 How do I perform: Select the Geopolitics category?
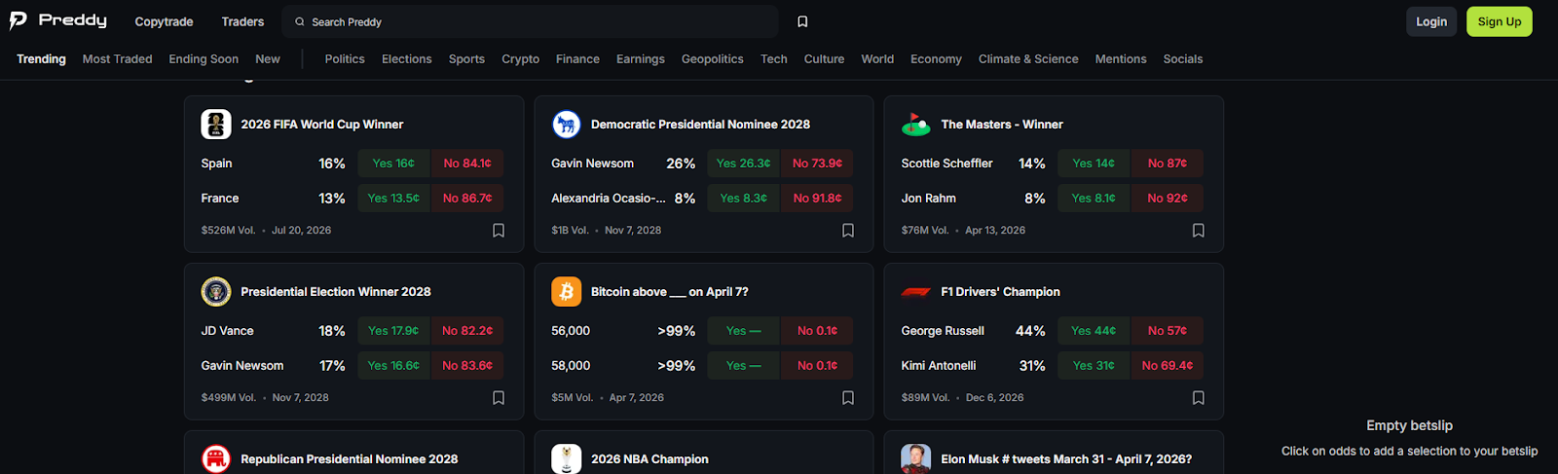tap(713, 59)
